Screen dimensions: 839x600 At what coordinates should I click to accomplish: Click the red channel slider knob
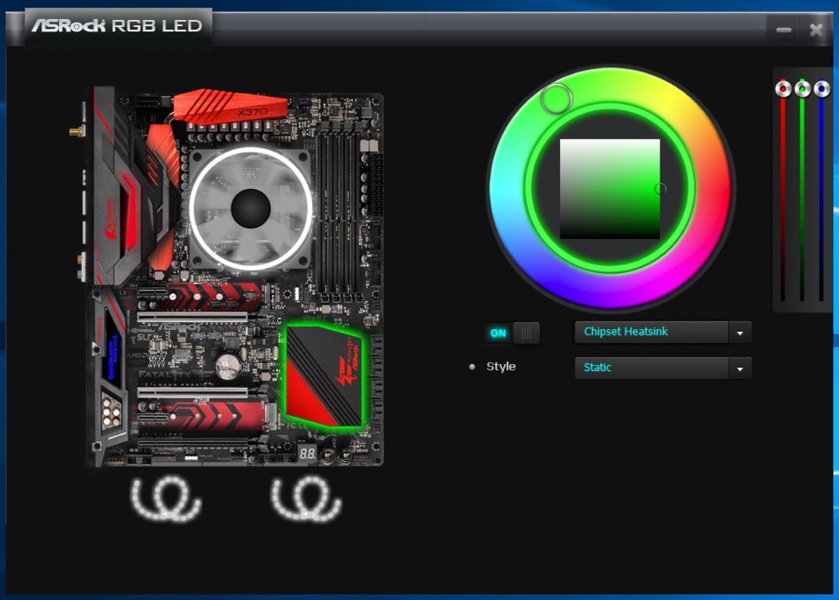click(784, 89)
